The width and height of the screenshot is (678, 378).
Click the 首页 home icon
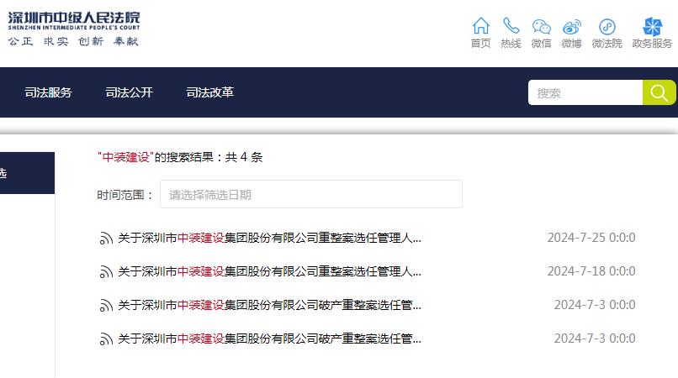click(480, 26)
